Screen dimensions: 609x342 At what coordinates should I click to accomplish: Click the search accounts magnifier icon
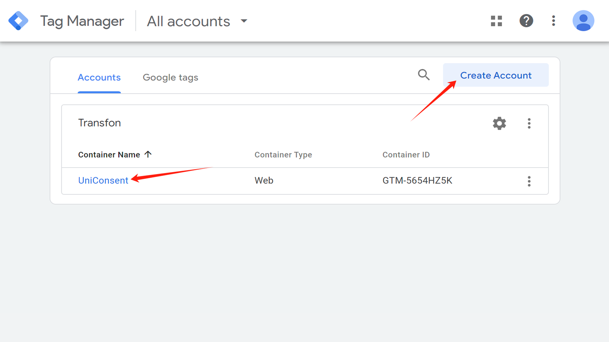[424, 75]
